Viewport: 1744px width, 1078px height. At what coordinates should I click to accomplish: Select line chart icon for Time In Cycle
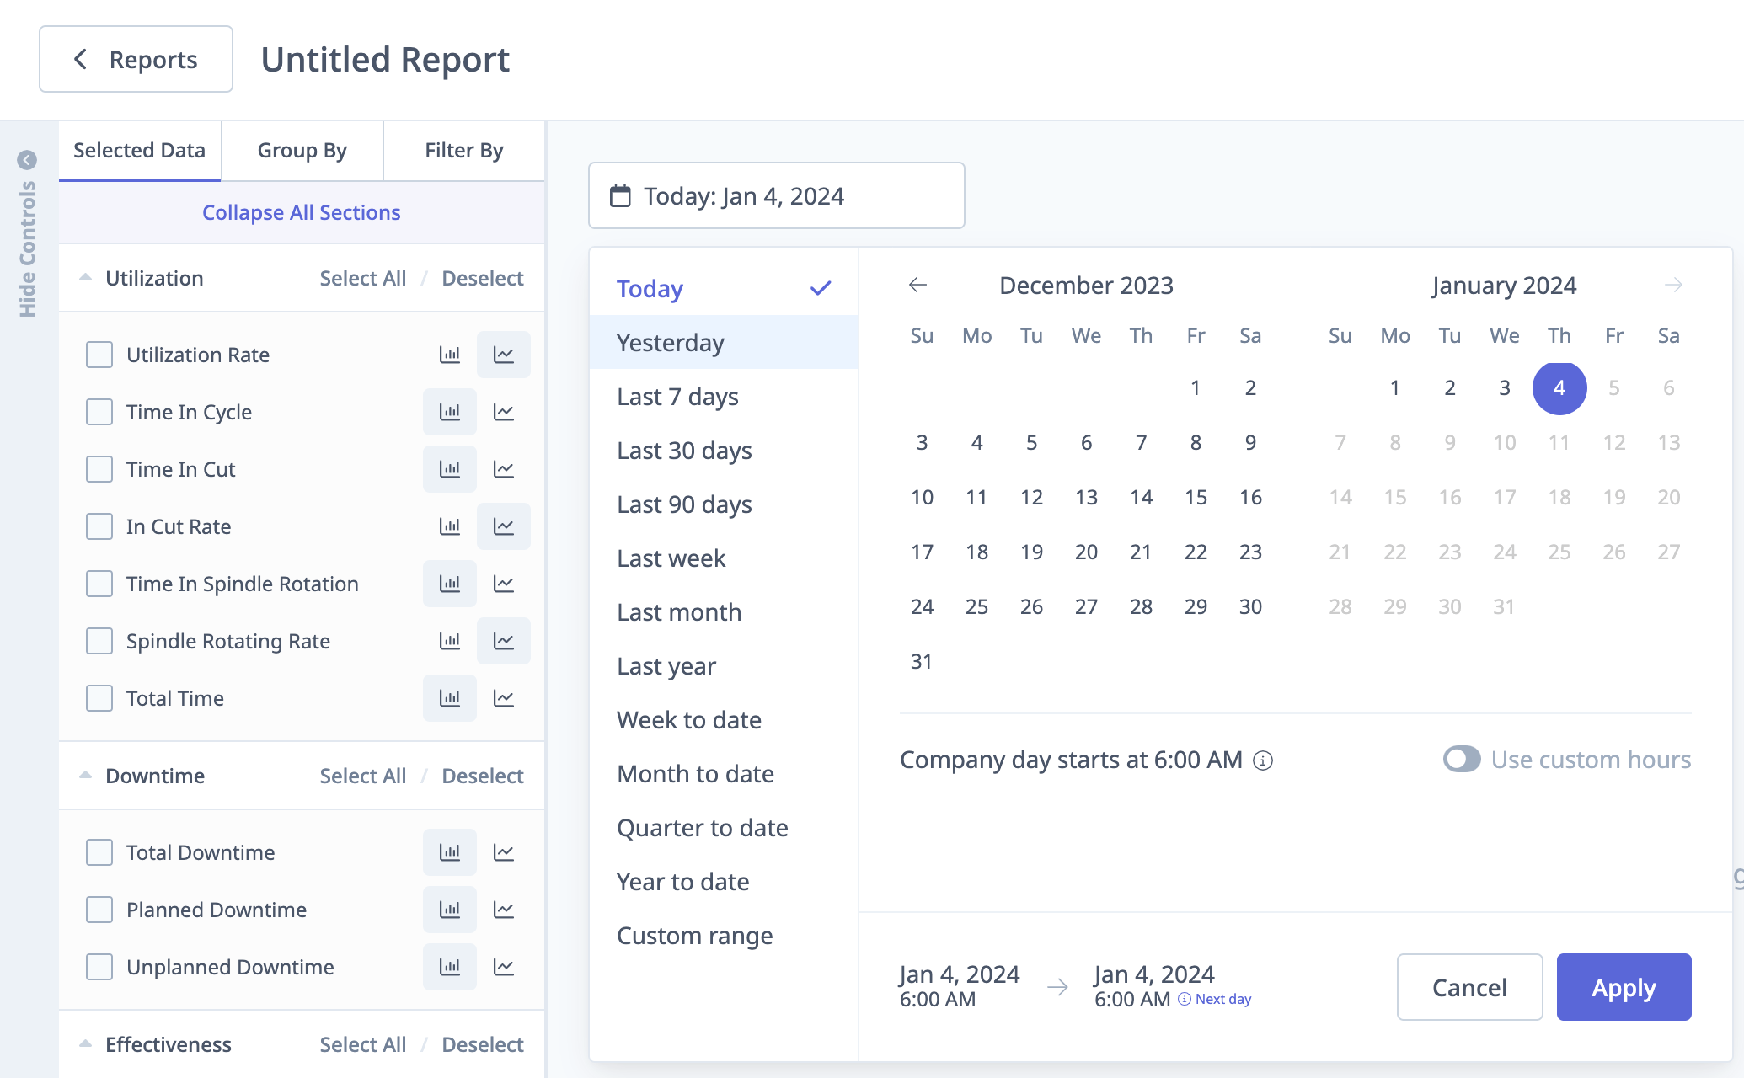point(504,412)
